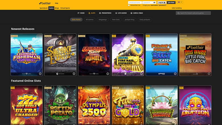Select the Daily Jackpots filter pill
Viewport: 222px width, 125px height.
[145, 20]
